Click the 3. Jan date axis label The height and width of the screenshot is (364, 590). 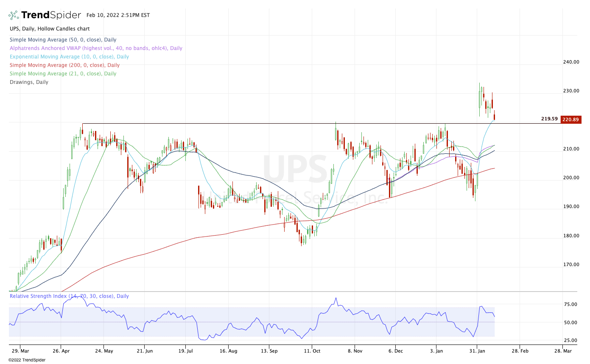pyautogui.click(x=437, y=351)
